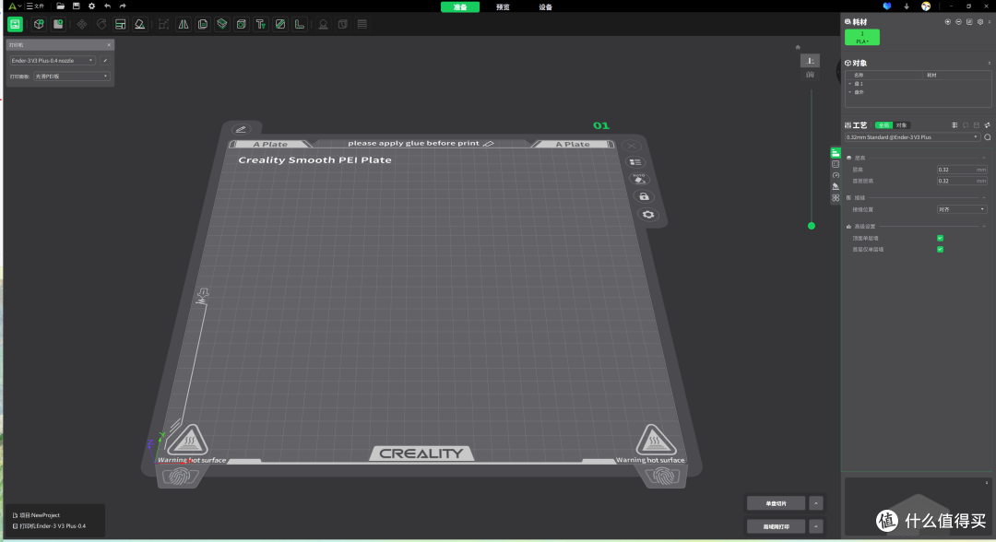Click the save disk icon
The height and width of the screenshot is (542, 996).
(x=77, y=6)
